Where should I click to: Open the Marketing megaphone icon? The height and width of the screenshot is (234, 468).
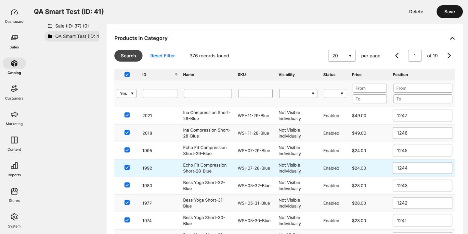[x=14, y=114]
